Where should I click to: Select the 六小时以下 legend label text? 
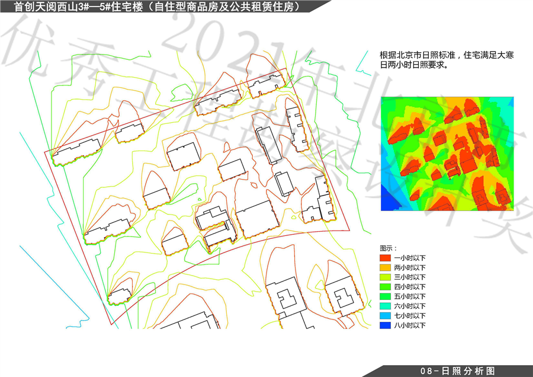[409, 306]
